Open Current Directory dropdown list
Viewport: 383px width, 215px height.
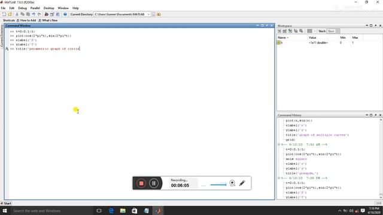click(x=148, y=14)
